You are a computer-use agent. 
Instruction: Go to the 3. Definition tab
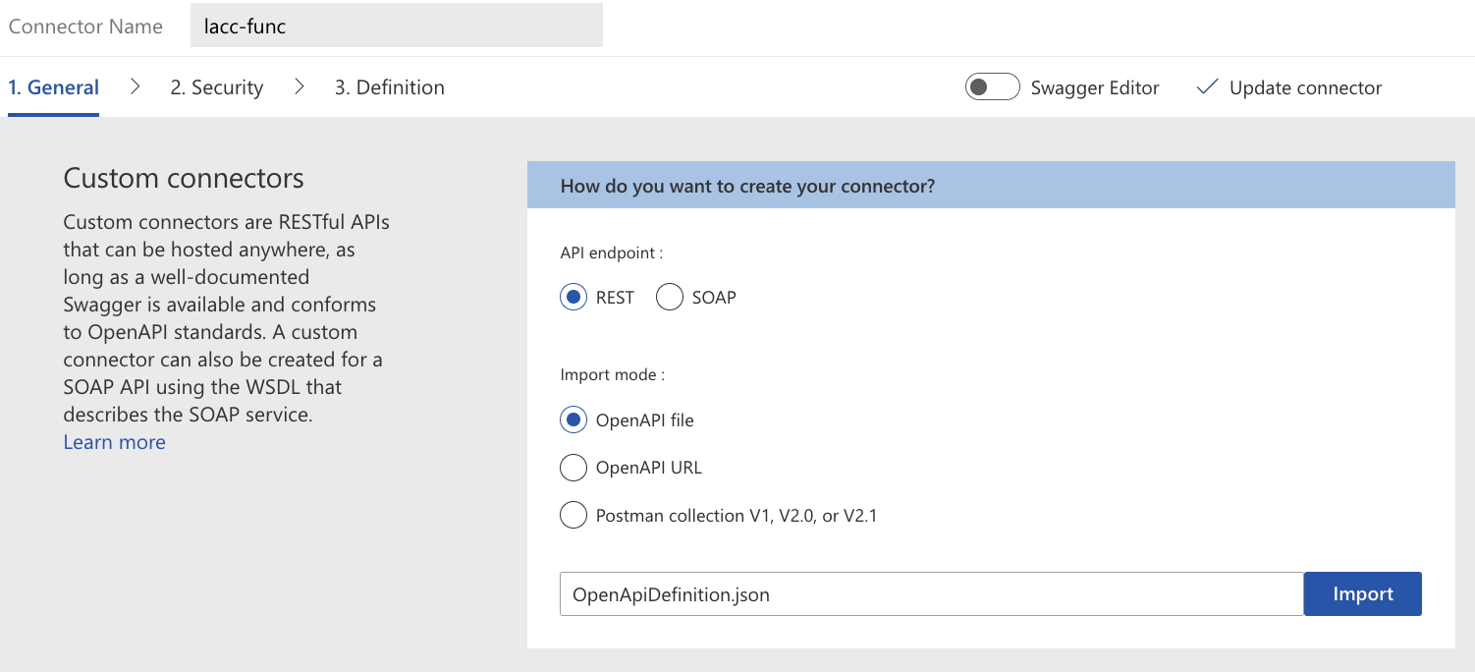tap(389, 87)
